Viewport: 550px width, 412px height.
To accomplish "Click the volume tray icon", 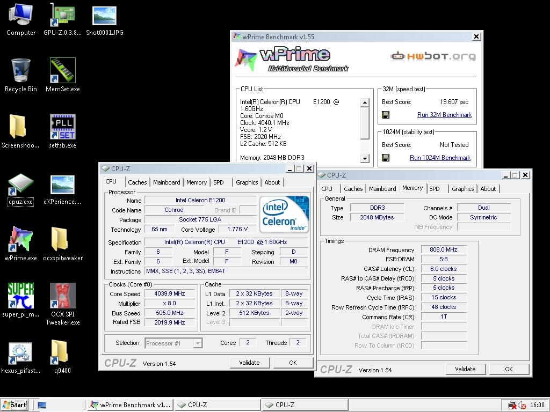I will coord(522,406).
